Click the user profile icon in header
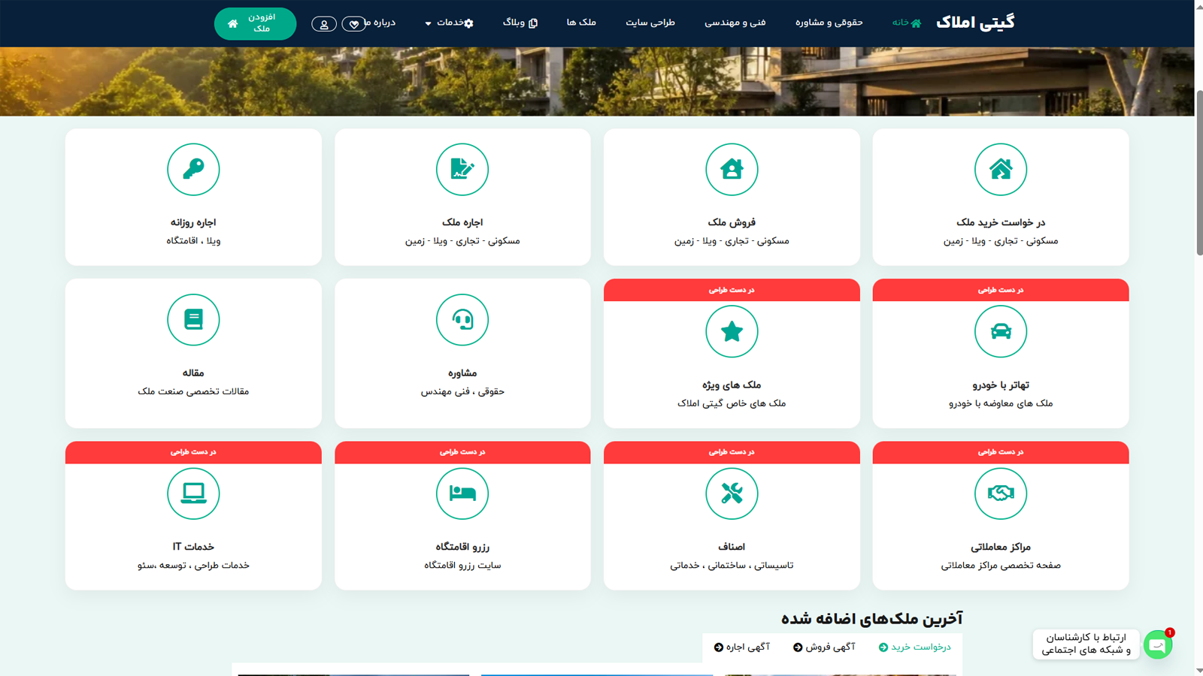 [x=324, y=24]
